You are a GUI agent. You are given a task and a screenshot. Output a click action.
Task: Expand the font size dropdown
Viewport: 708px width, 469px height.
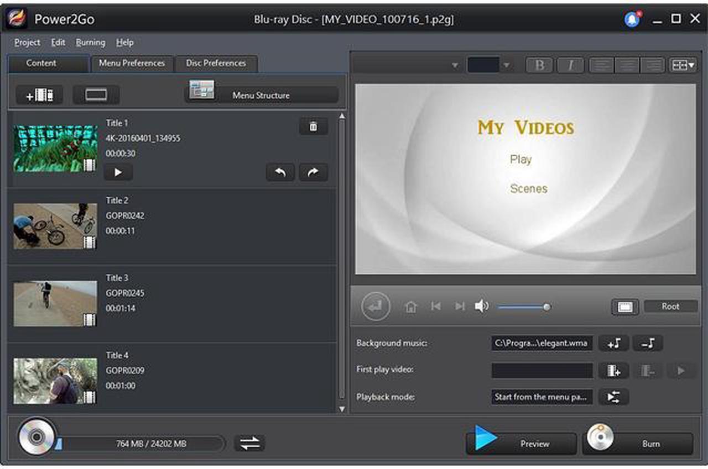(506, 65)
